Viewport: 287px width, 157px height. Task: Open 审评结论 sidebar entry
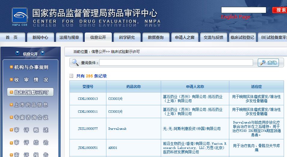(31, 142)
